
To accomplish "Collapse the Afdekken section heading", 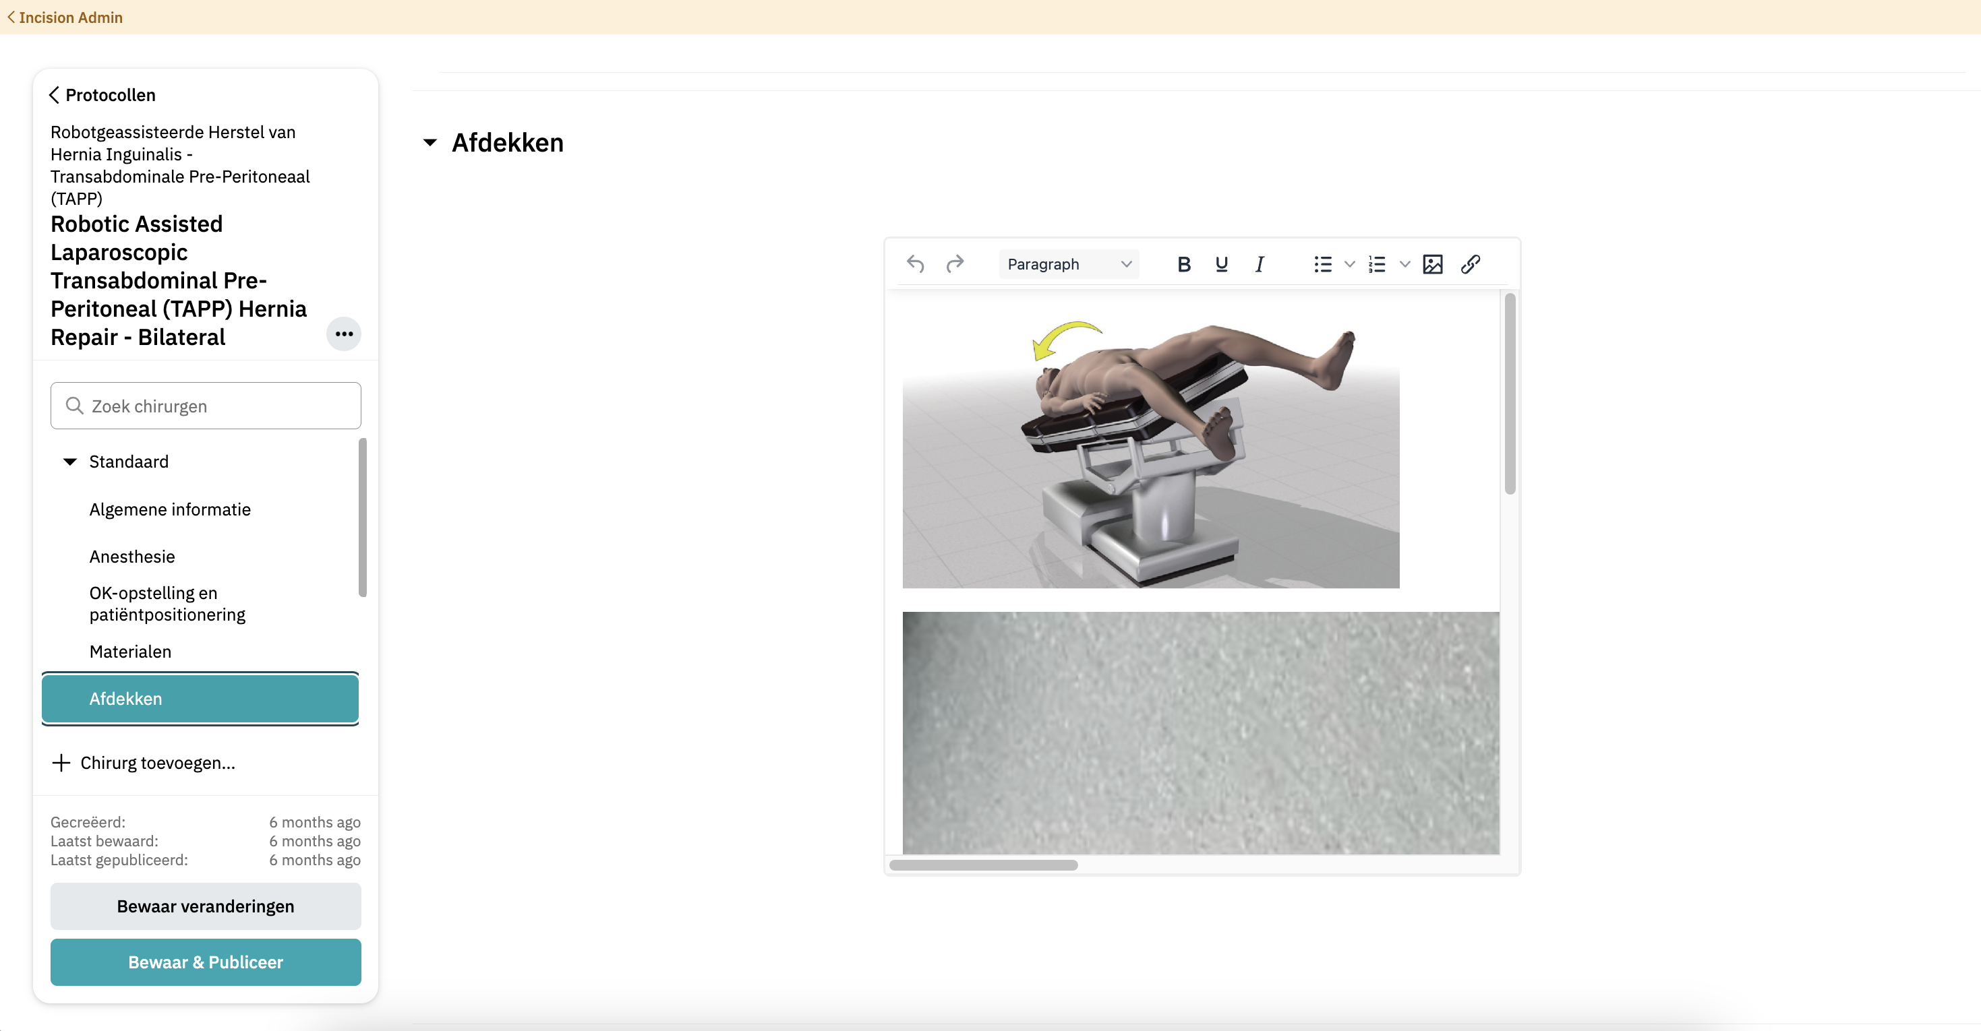I will (430, 142).
